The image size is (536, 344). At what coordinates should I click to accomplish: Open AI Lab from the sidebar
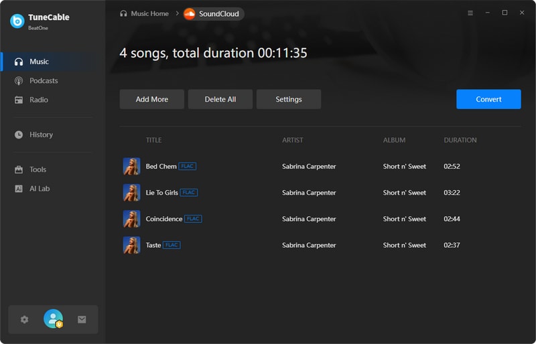pos(39,189)
